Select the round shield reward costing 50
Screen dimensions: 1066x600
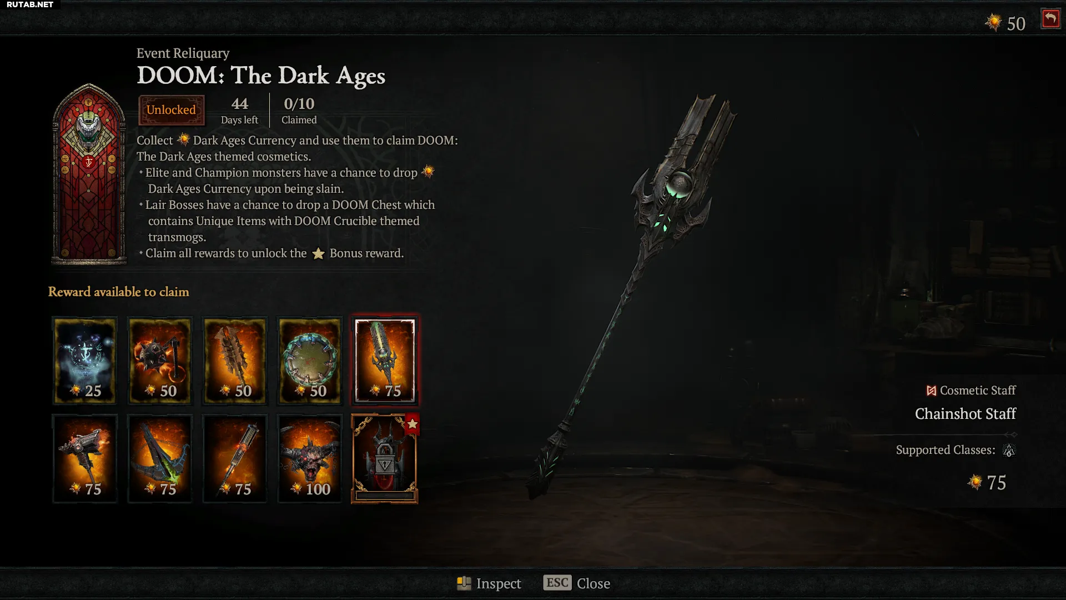point(310,360)
